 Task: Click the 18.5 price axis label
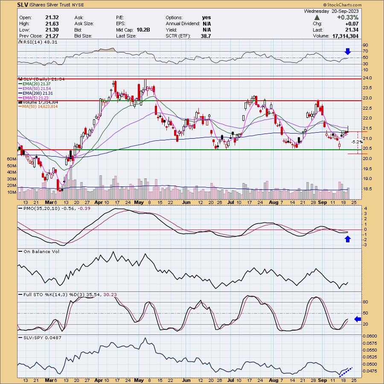click(x=367, y=189)
